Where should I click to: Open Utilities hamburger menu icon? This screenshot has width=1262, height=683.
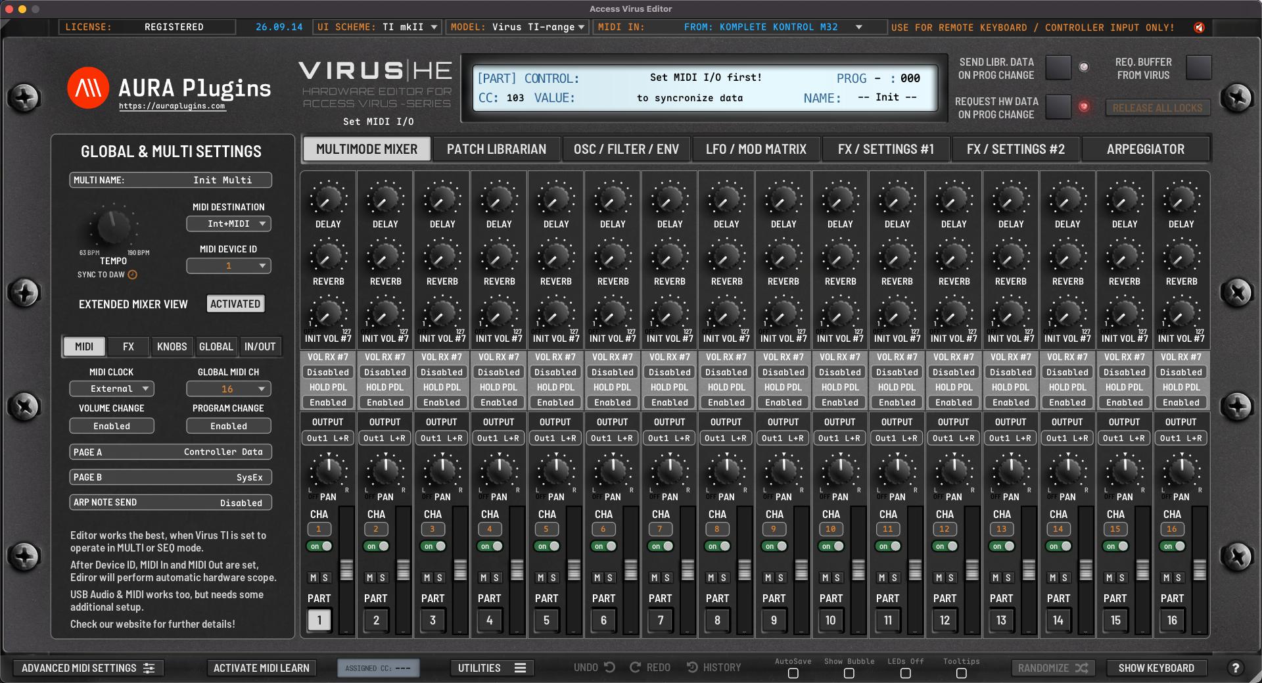click(520, 668)
